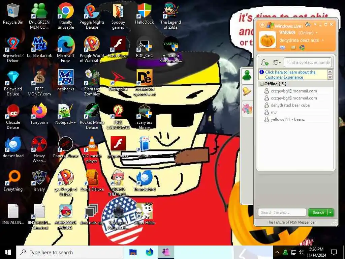Open the Spoopy games folder
The image size is (345, 259).
pos(118,16)
